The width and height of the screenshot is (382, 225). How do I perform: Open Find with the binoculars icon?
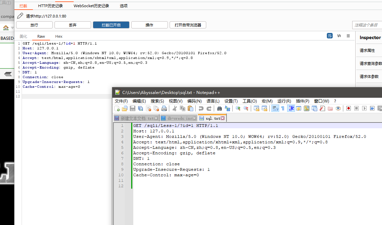coord(219,108)
